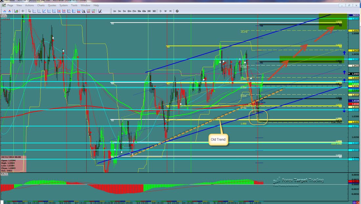Toggle the Daily (D) timeframe
Image resolution: width=361 pixels, height=204 pixels.
[160, 11]
